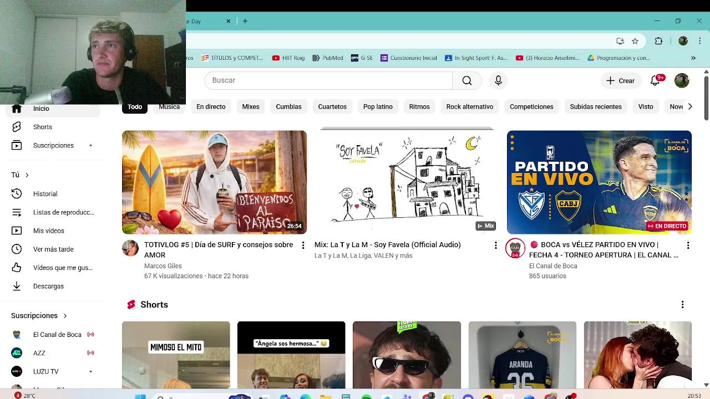Viewport: 710px width, 399px height.
Task: Open AZZ subscription channel
Action: click(x=53, y=353)
